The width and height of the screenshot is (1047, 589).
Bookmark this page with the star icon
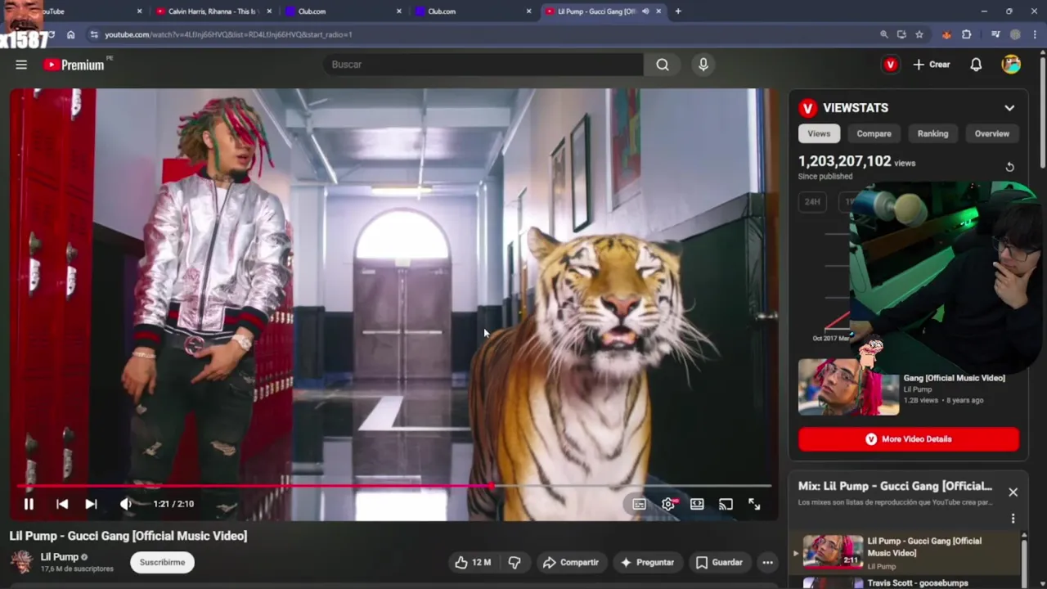(x=919, y=34)
